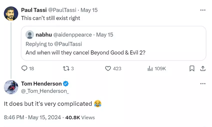Like Paul Tassi's post with the heart icon

point(108,68)
